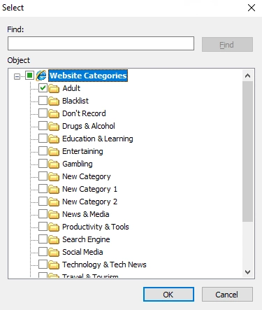
Task: Check the Blacklist category checkbox
Action: [x=43, y=101]
